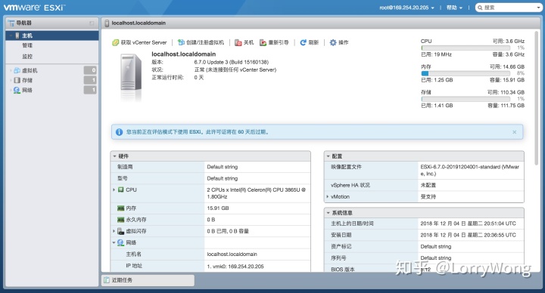Dismiss the evaluation mode notice
545x293 pixels.
coord(515,132)
